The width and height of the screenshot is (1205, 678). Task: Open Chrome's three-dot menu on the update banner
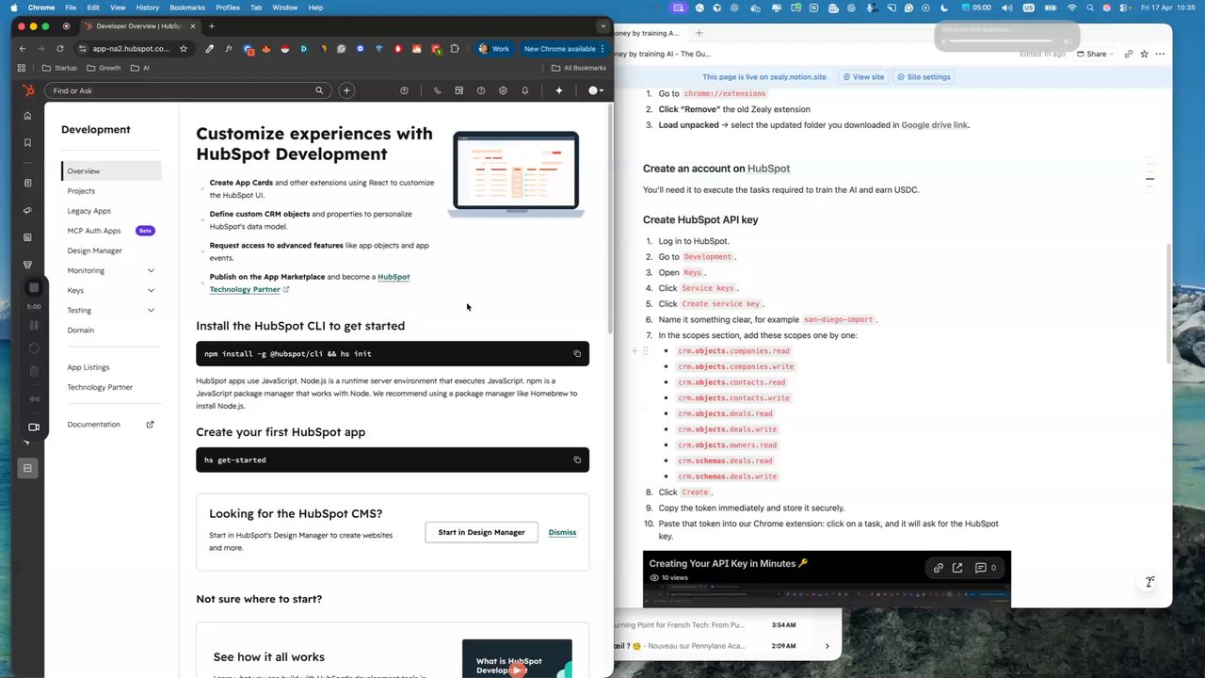click(x=602, y=49)
